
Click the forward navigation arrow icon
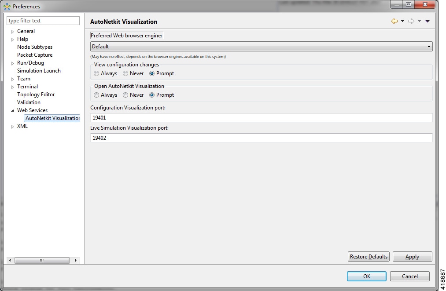tap(411, 21)
